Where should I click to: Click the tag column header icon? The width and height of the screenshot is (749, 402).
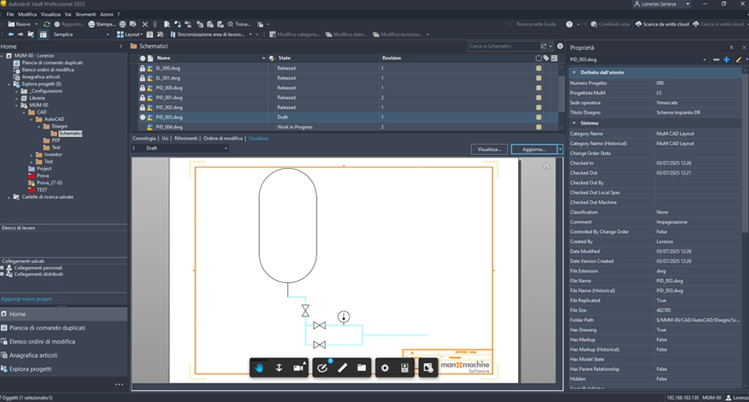pyautogui.click(x=546, y=58)
